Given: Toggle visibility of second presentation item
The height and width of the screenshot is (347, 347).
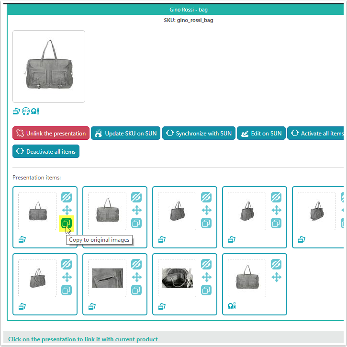Looking at the screenshot, I should click(136, 197).
